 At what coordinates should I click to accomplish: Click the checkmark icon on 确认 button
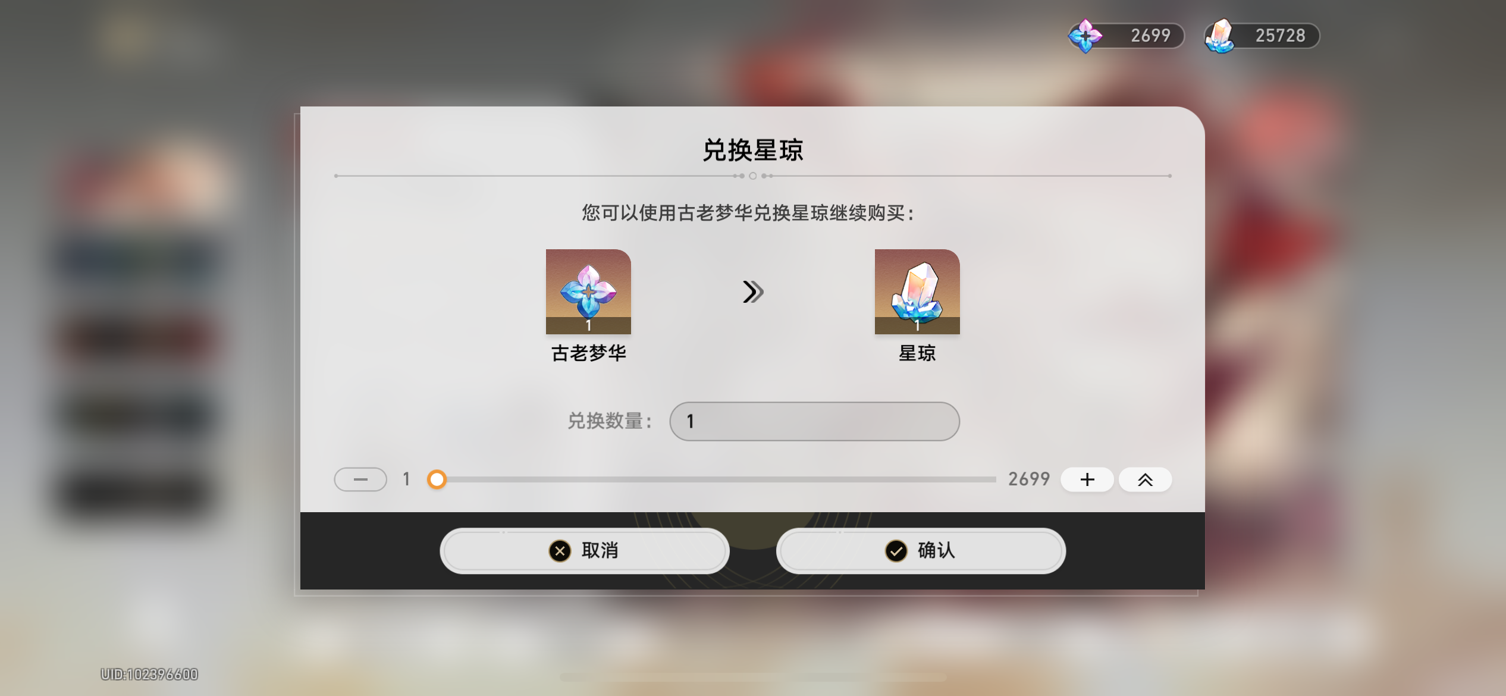[x=896, y=551]
